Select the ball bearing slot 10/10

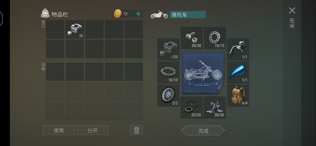click(x=215, y=38)
